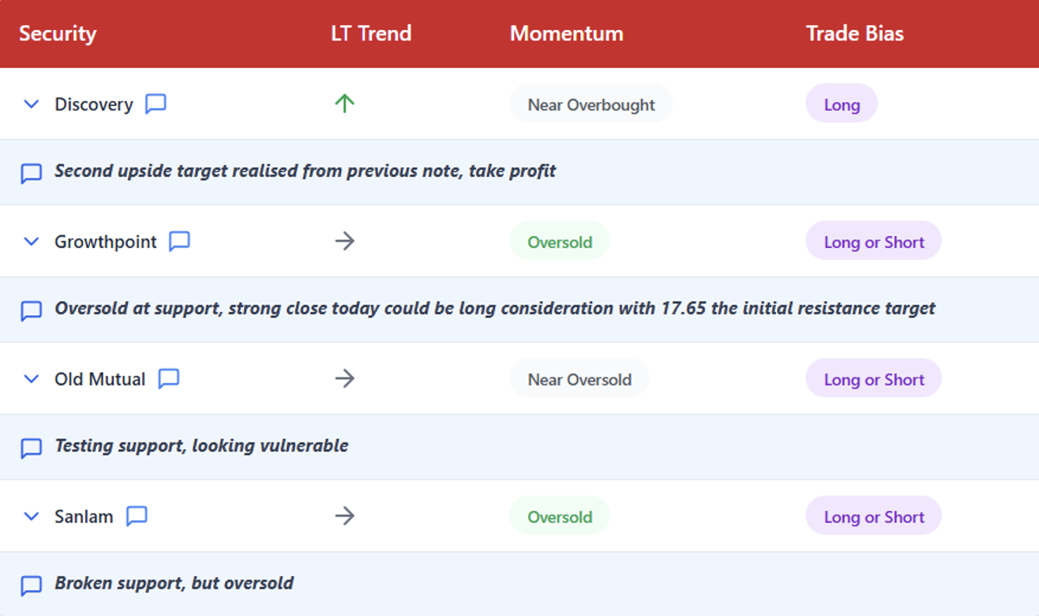The width and height of the screenshot is (1039, 616).
Task: Click note icon in 'Testing support' row
Action: pos(31,448)
